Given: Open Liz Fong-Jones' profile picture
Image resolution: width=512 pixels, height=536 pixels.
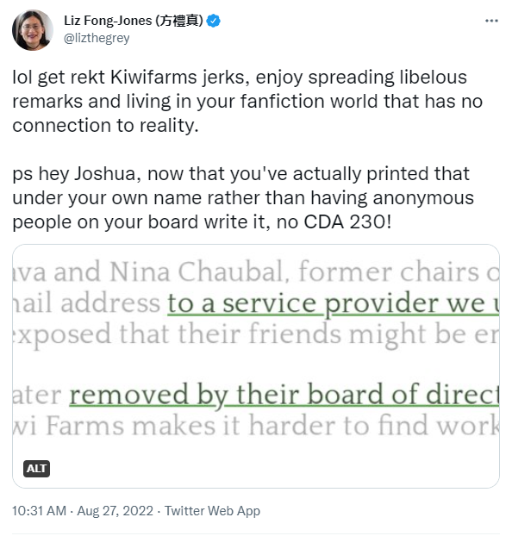Looking at the screenshot, I should 33,30.
